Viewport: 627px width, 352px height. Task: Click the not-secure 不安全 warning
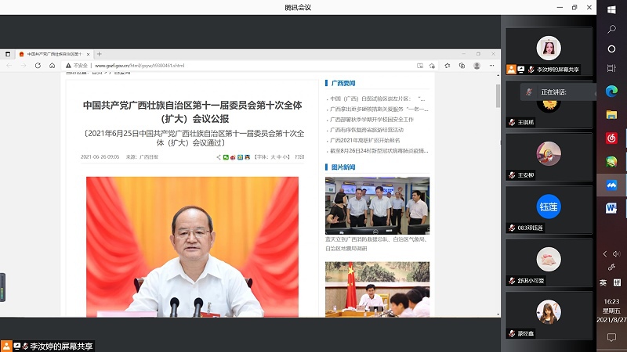tap(76, 66)
